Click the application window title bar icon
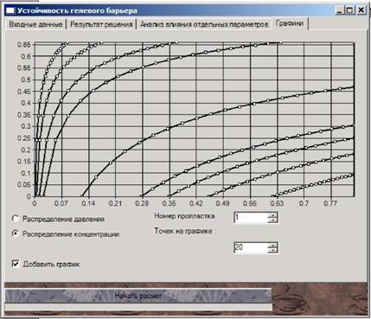Image resolution: width=371 pixels, height=319 pixels. [x=10, y=10]
